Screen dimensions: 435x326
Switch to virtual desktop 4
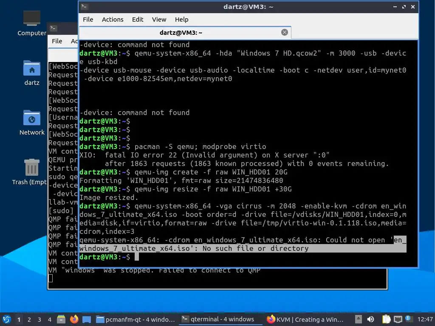pos(50,320)
